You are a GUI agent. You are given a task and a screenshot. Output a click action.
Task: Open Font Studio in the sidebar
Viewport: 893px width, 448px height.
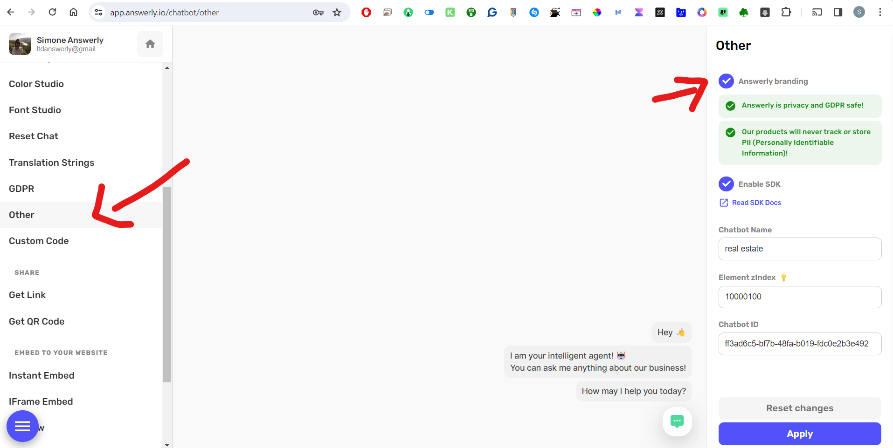point(35,110)
